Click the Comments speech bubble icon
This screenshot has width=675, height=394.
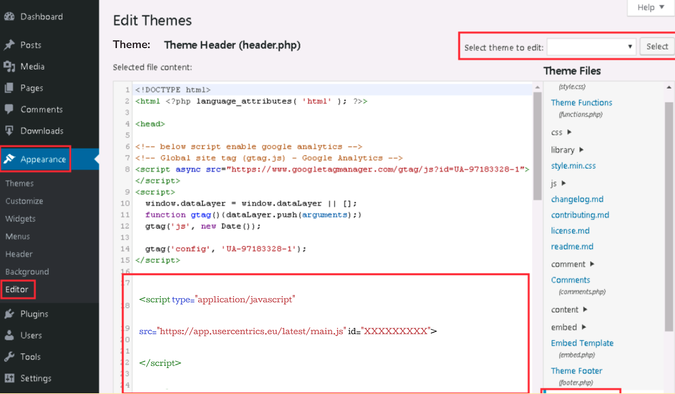pyautogui.click(x=9, y=109)
